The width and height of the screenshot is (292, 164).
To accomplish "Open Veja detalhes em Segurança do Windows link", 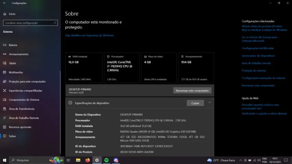I will pyautogui.click(x=89, y=36).
